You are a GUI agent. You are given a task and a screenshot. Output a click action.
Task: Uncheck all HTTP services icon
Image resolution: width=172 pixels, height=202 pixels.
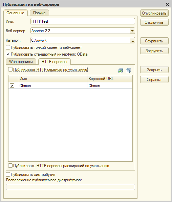[x=128, y=70]
